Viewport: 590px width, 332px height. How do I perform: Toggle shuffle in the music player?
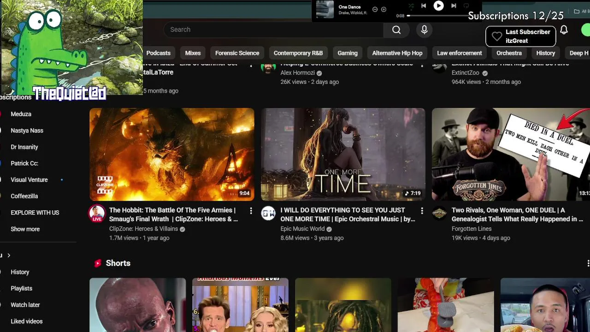click(411, 6)
